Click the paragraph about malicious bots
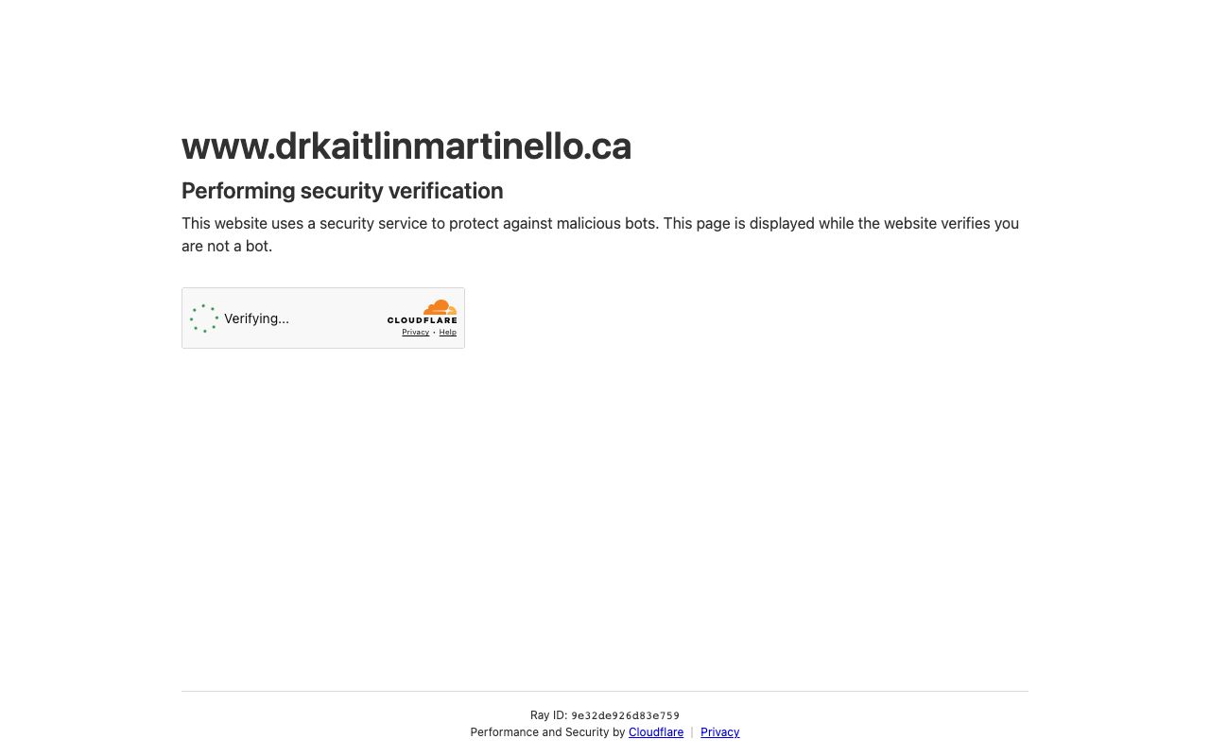This screenshot has width=1210, height=756. pos(600,234)
